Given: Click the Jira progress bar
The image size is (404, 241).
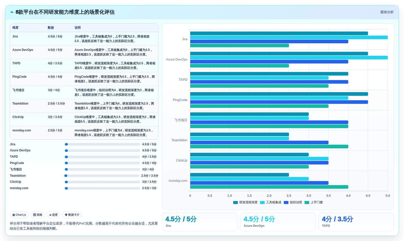Looking at the screenshot, I should point(102,144).
